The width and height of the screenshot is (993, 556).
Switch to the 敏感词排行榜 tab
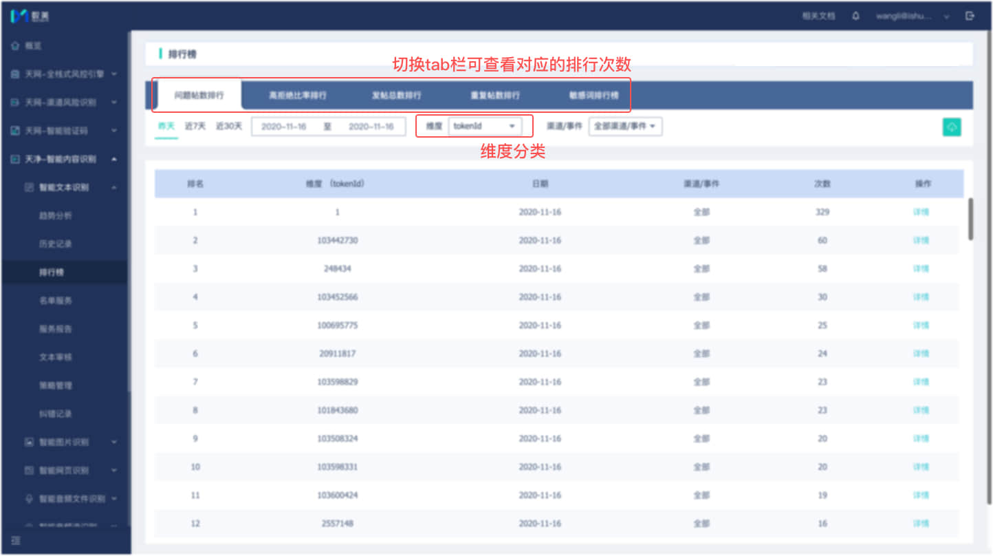(593, 96)
